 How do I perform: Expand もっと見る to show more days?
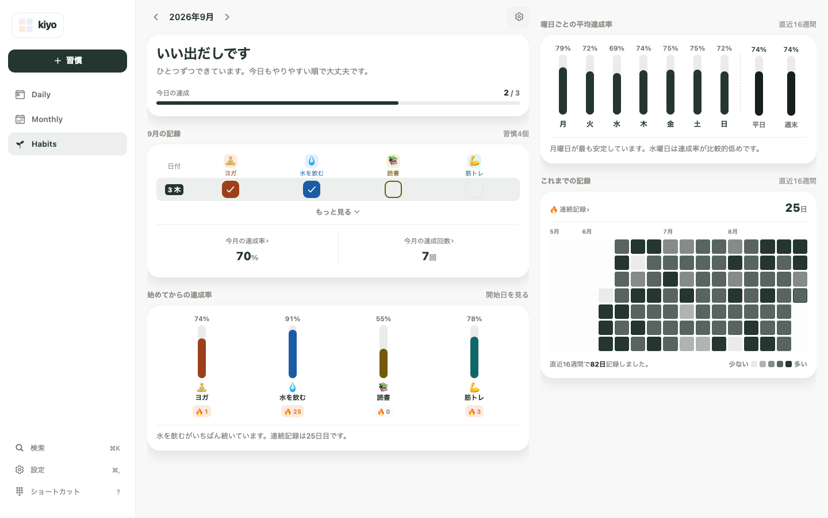coord(338,212)
